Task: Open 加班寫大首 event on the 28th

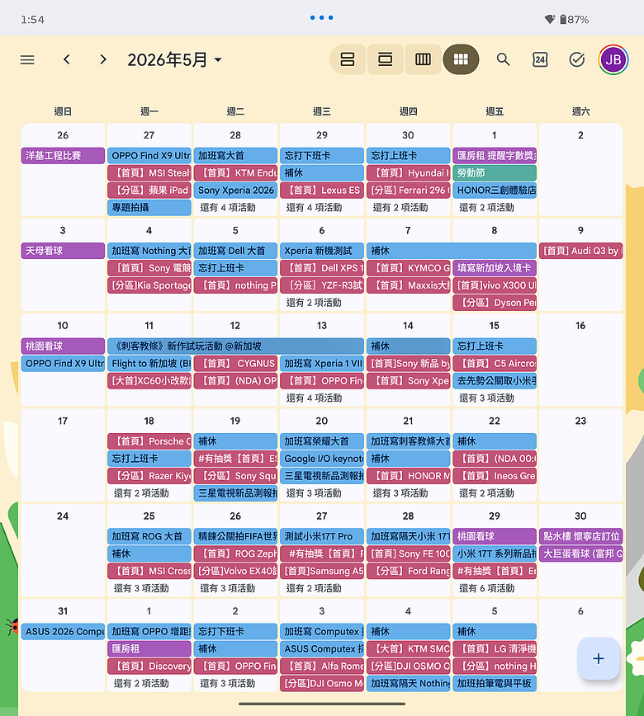Action: pyautogui.click(x=235, y=156)
